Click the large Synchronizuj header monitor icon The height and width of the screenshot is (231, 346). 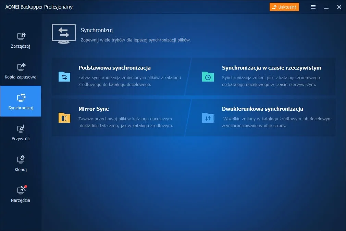pos(63,34)
